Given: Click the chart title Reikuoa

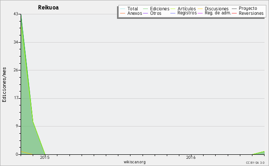Looking at the screenshot, I should 48,8.
